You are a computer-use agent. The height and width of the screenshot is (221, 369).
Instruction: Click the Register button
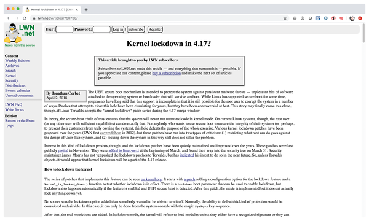pos(155,29)
